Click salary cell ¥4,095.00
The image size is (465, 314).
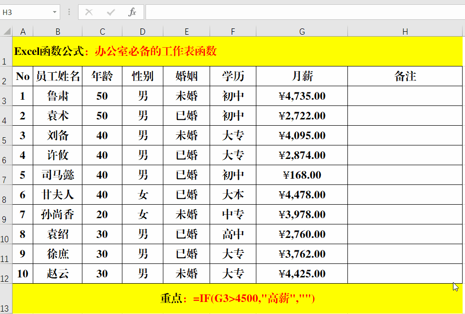302,135
